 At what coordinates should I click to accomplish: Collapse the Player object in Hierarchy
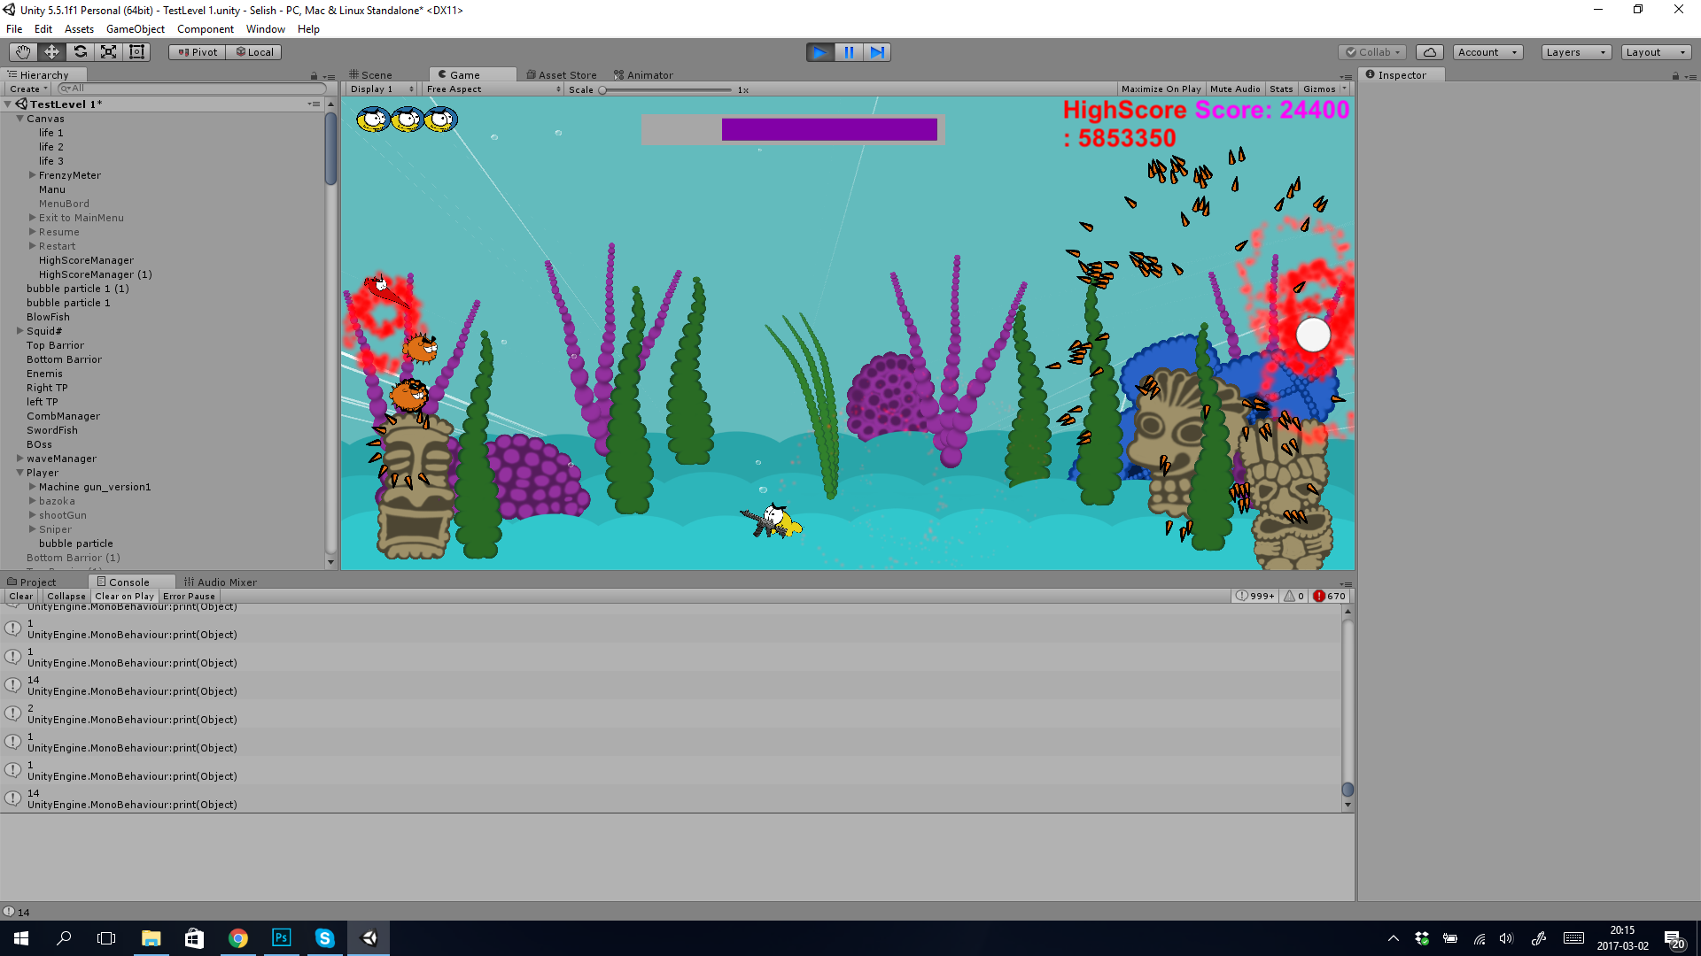[19, 473]
